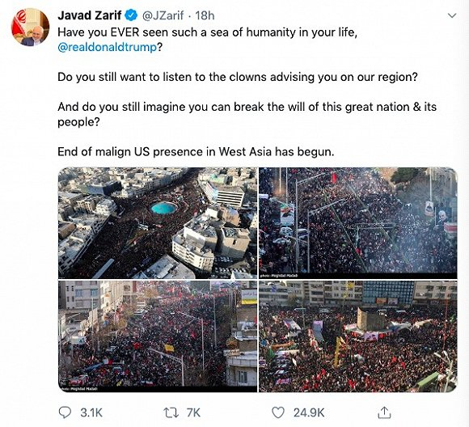
Task: Click the 3.1K replies count
Action: [91, 413]
